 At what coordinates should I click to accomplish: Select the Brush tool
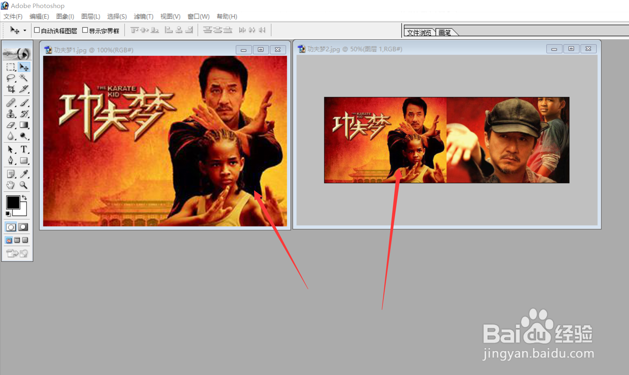coord(24,103)
